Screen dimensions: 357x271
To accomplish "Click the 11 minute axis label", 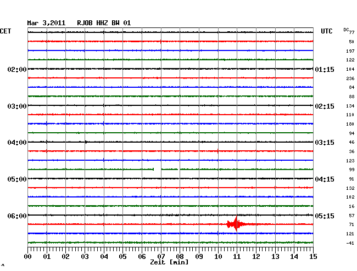I will 237,257.
